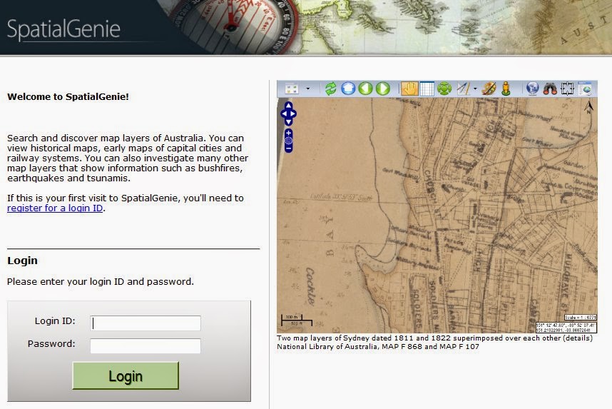The height and width of the screenshot is (409, 612).
Task: Open the paint palette styling tool
Action: pos(489,89)
